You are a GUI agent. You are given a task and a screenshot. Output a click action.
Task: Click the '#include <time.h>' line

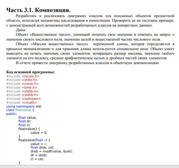(22, 87)
